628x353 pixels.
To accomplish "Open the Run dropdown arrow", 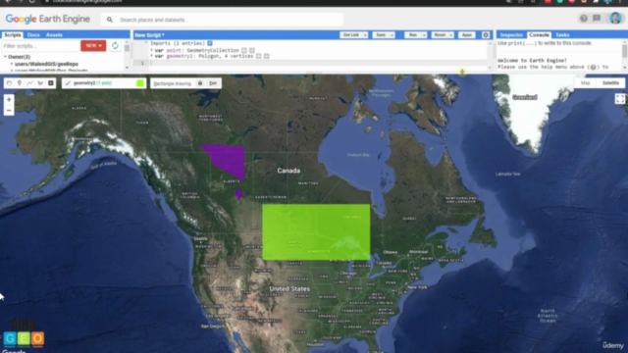I will click(x=424, y=35).
